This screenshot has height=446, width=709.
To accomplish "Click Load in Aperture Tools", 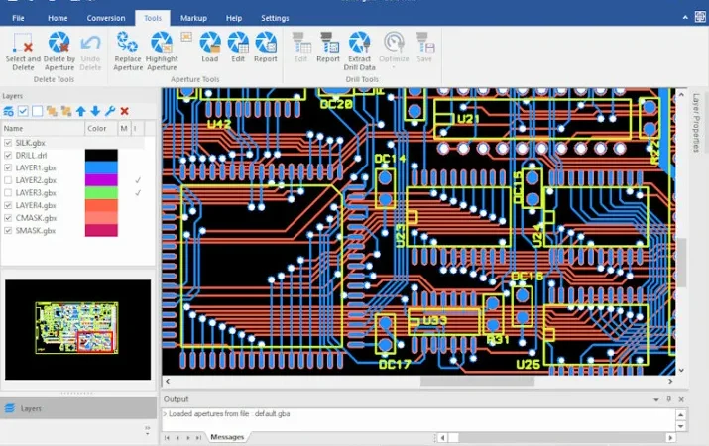I will click(x=210, y=47).
